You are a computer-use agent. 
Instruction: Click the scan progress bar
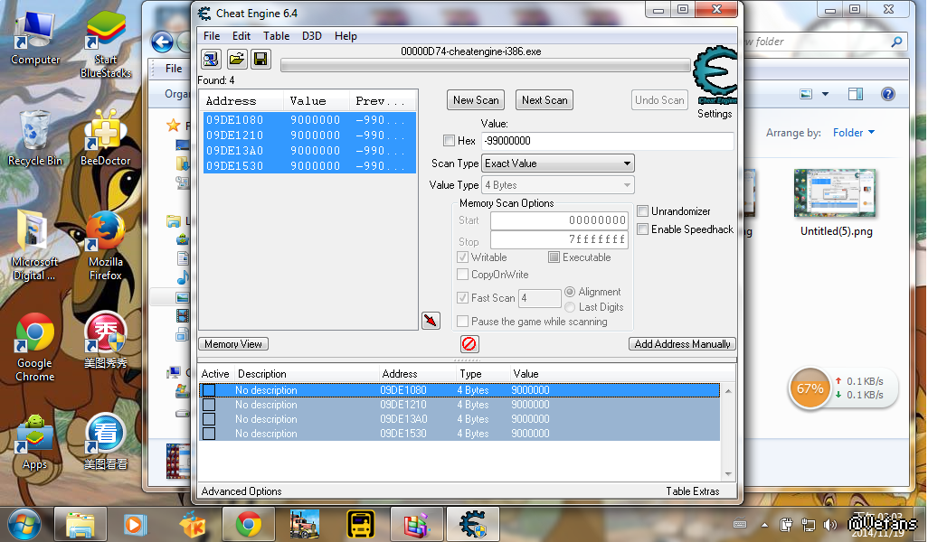[x=486, y=66]
